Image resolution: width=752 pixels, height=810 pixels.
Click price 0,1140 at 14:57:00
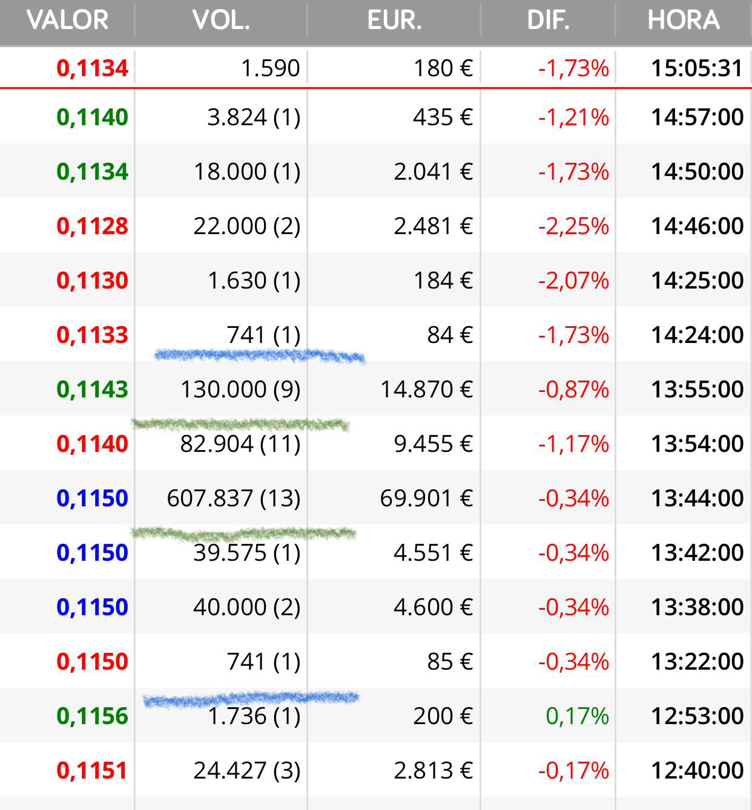point(92,117)
